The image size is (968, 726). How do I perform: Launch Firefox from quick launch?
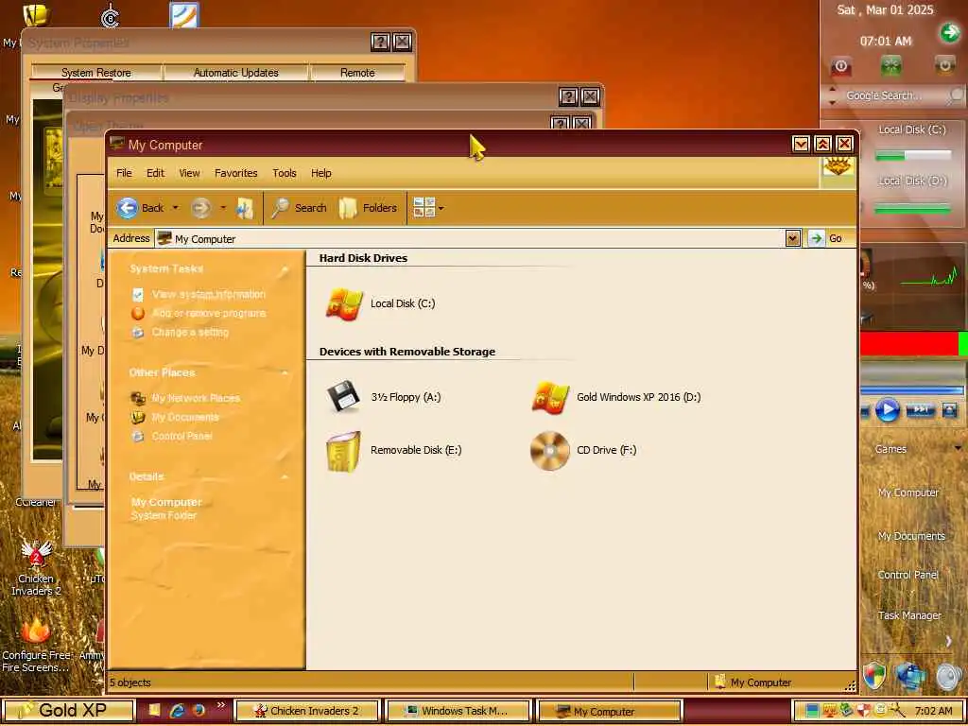click(199, 711)
